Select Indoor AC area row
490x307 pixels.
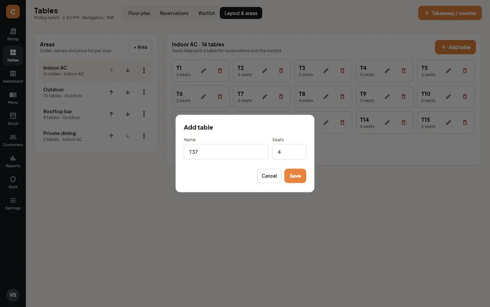click(x=96, y=71)
